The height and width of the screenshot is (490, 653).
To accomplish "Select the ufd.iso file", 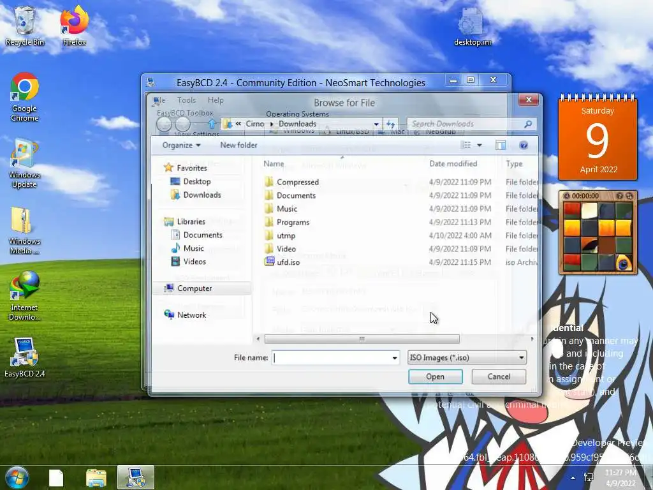I will point(288,262).
